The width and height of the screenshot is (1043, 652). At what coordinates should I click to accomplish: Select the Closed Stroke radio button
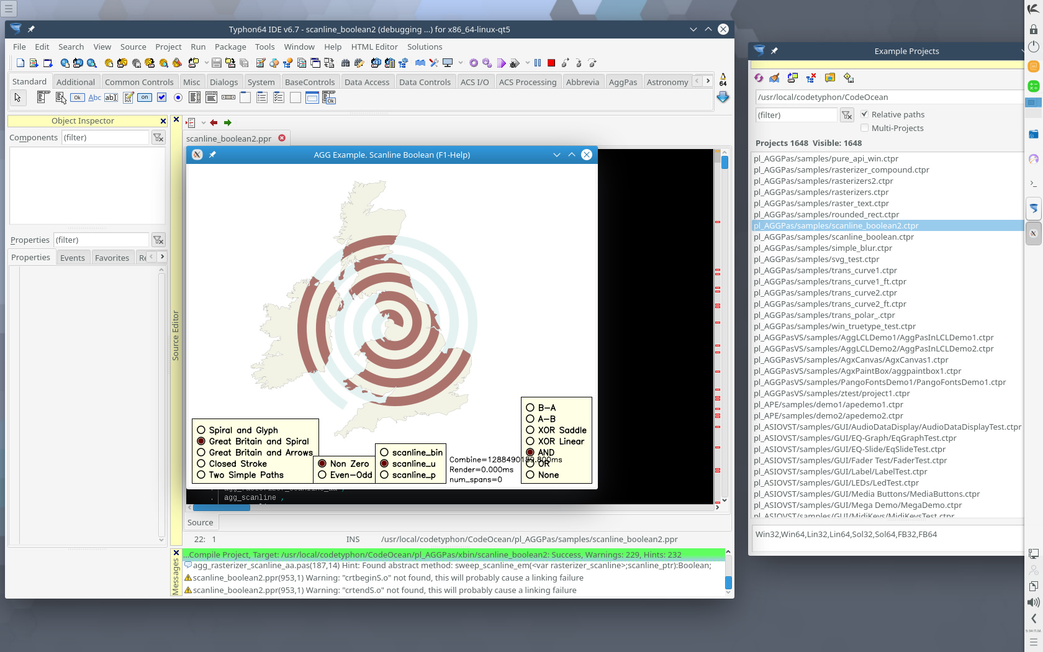[x=201, y=463]
